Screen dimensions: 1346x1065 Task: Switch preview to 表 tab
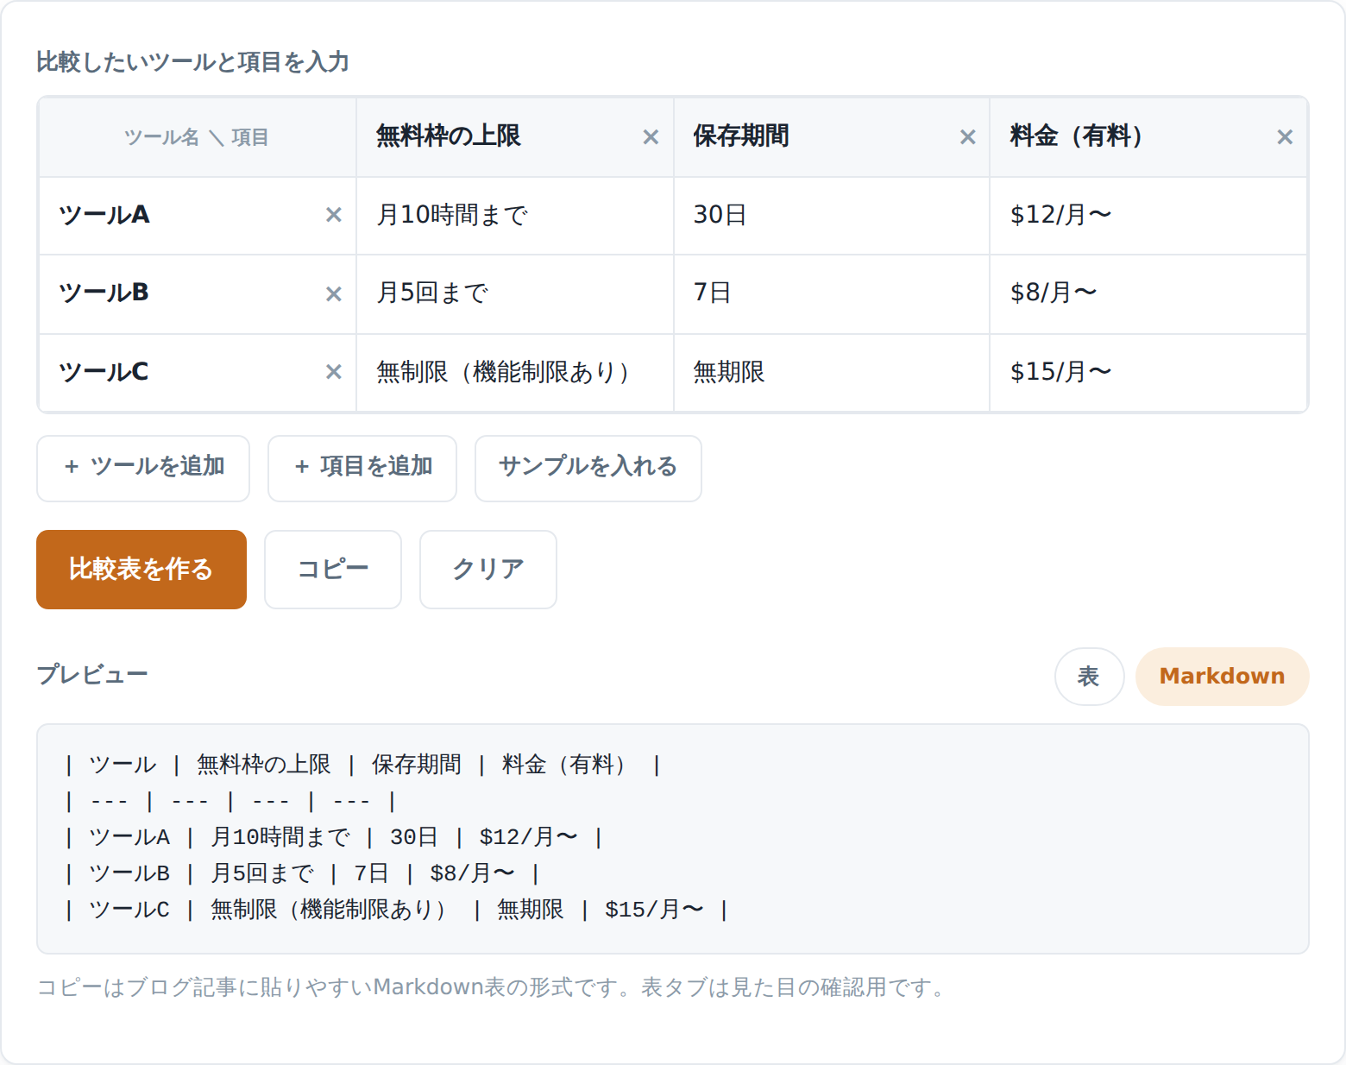1089,677
